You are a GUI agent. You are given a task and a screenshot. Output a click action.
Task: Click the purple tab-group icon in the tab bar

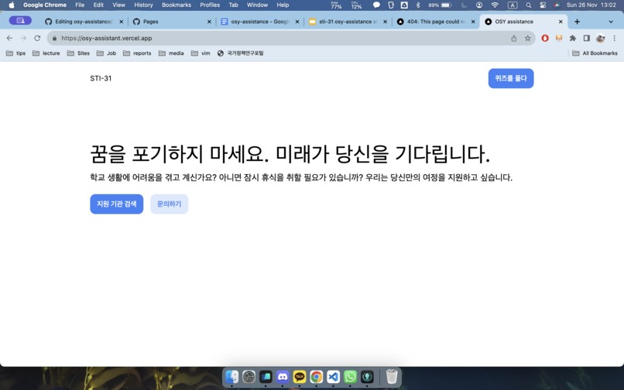20,20
